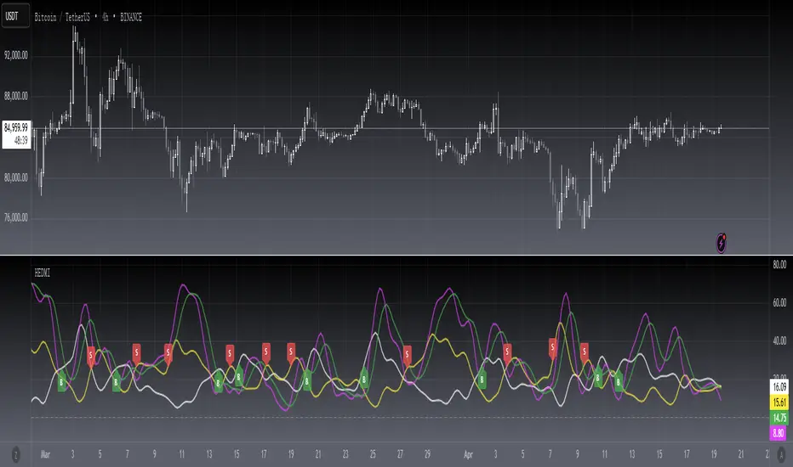Click the 80,000.00 price axis label
The height and width of the screenshot is (467, 793).
pyautogui.click(x=16, y=177)
